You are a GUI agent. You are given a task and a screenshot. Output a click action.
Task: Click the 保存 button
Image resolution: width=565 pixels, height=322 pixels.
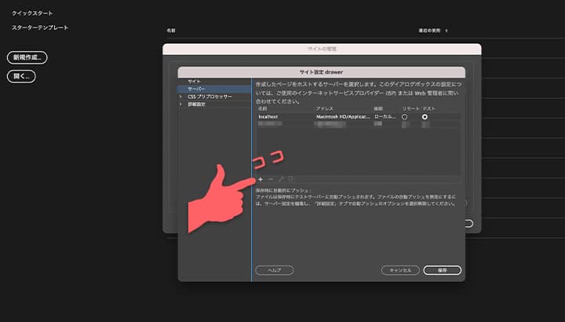coord(443,270)
